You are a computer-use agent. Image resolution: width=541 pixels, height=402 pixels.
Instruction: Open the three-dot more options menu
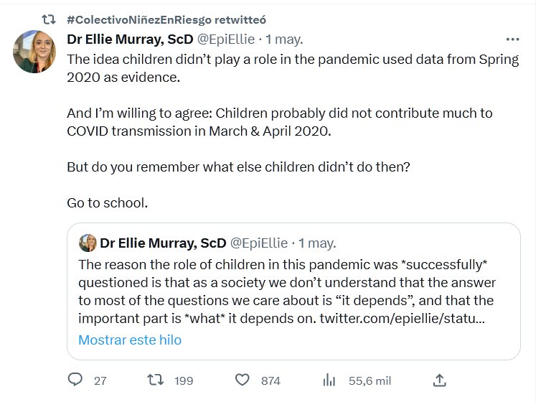coord(512,39)
